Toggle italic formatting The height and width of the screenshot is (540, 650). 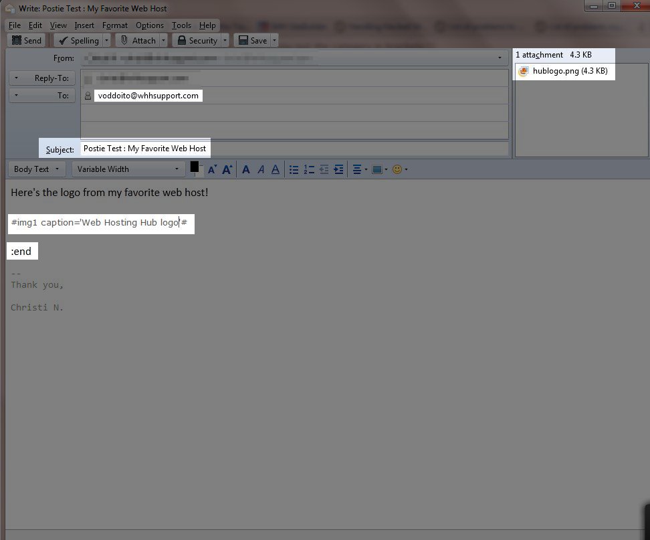click(x=261, y=170)
